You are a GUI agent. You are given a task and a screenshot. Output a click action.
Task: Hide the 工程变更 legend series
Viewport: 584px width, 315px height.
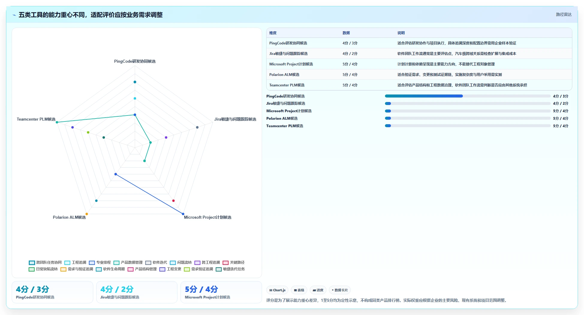(170, 269)
